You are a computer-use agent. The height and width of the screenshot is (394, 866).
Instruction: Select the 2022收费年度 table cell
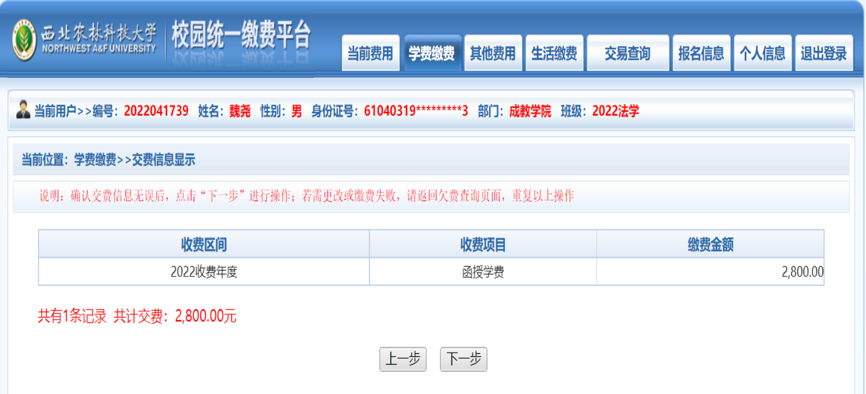(204, 271)
